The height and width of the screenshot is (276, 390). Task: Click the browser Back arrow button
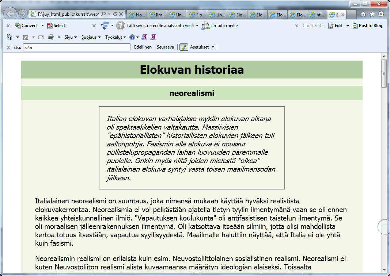tap(10, 14)
